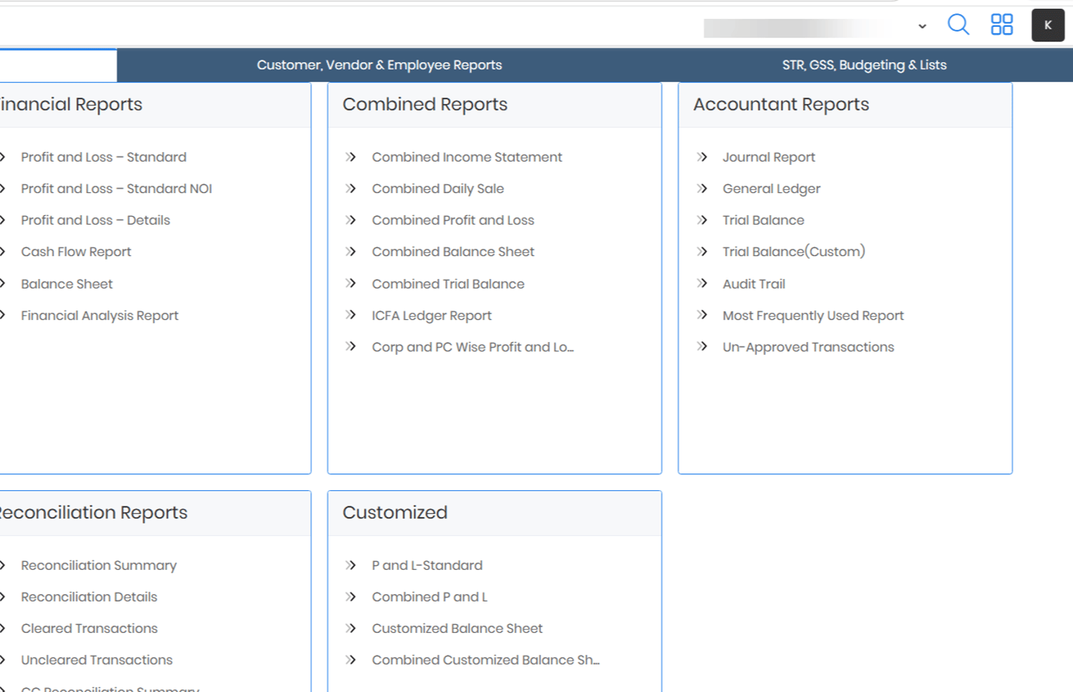Click chevron icon beside Customized Balance Sheet
Screen dimensions: 1073x692
point(350,628)
